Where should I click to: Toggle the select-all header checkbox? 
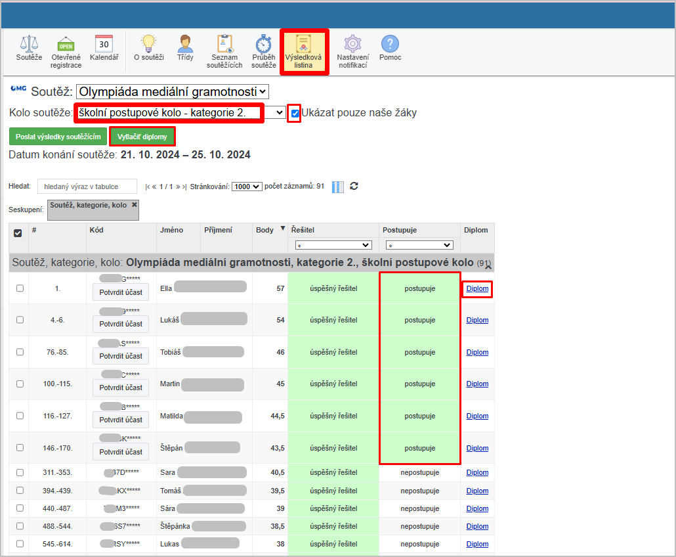pos(18,233)
